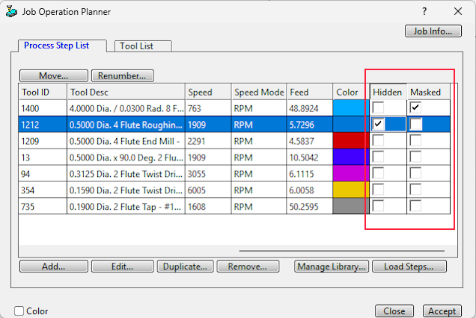Click the horizontal scrollbar below the table

point(342,251)
